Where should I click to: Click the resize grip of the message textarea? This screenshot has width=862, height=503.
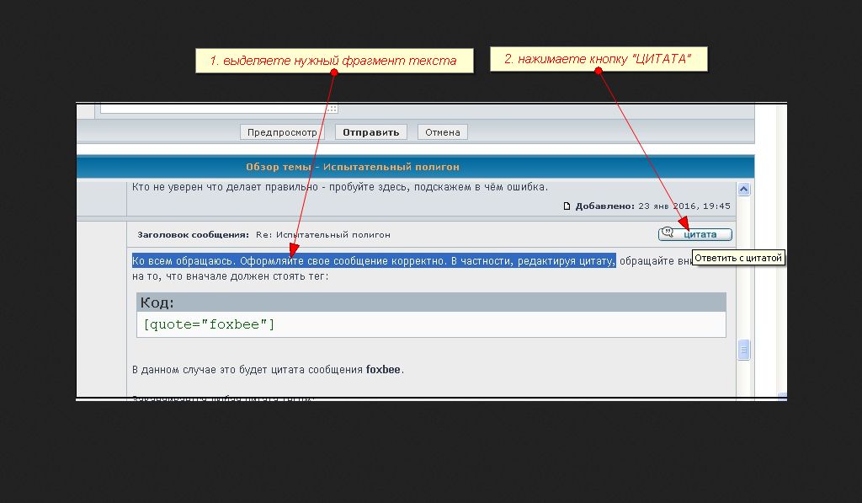point(333,109)
